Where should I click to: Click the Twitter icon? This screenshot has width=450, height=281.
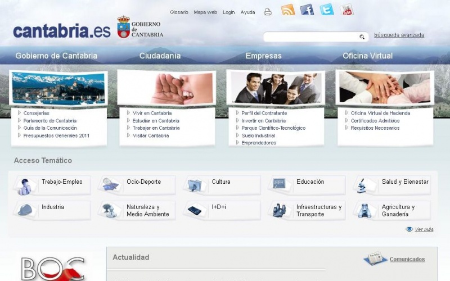[x=326, y=10]
